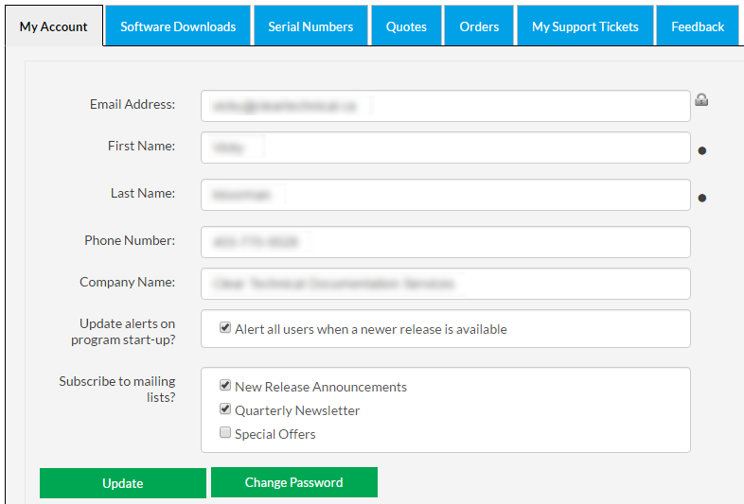This screenshot has height=504, width=744.
Task: Uncheck New Release Announcements
Action: tap(225, 385)
